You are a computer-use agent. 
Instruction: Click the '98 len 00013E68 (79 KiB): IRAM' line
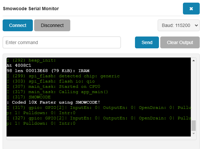click(48, 71)
